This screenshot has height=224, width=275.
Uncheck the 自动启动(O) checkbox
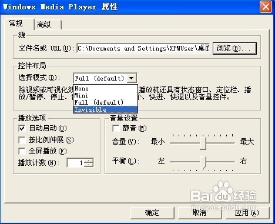point(22,128)
